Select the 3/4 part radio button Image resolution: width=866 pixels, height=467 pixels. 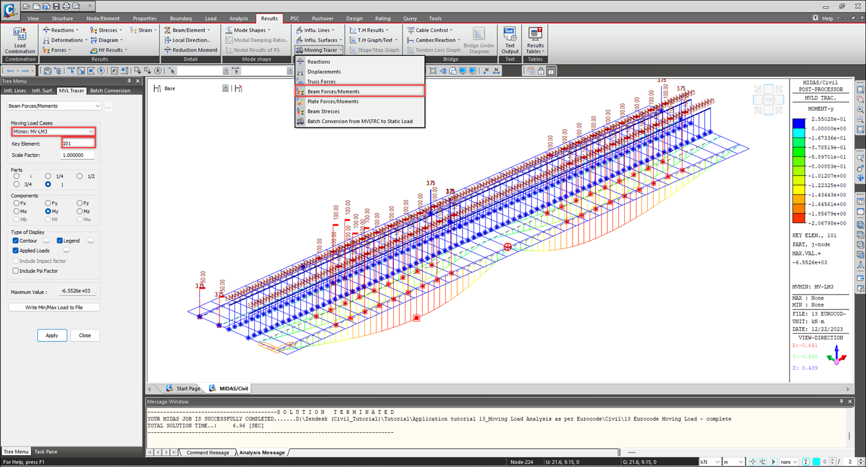click(x=16, y=185)
